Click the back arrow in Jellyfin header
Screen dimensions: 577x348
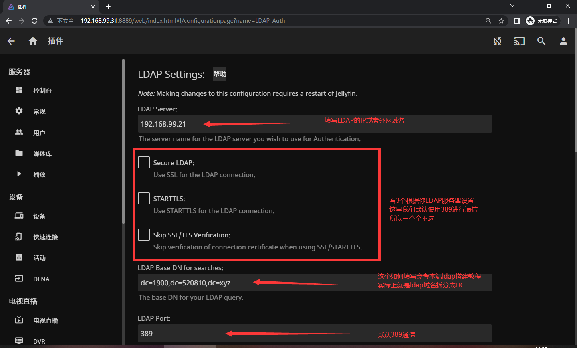pyautogui.click(x=11, y=41)
